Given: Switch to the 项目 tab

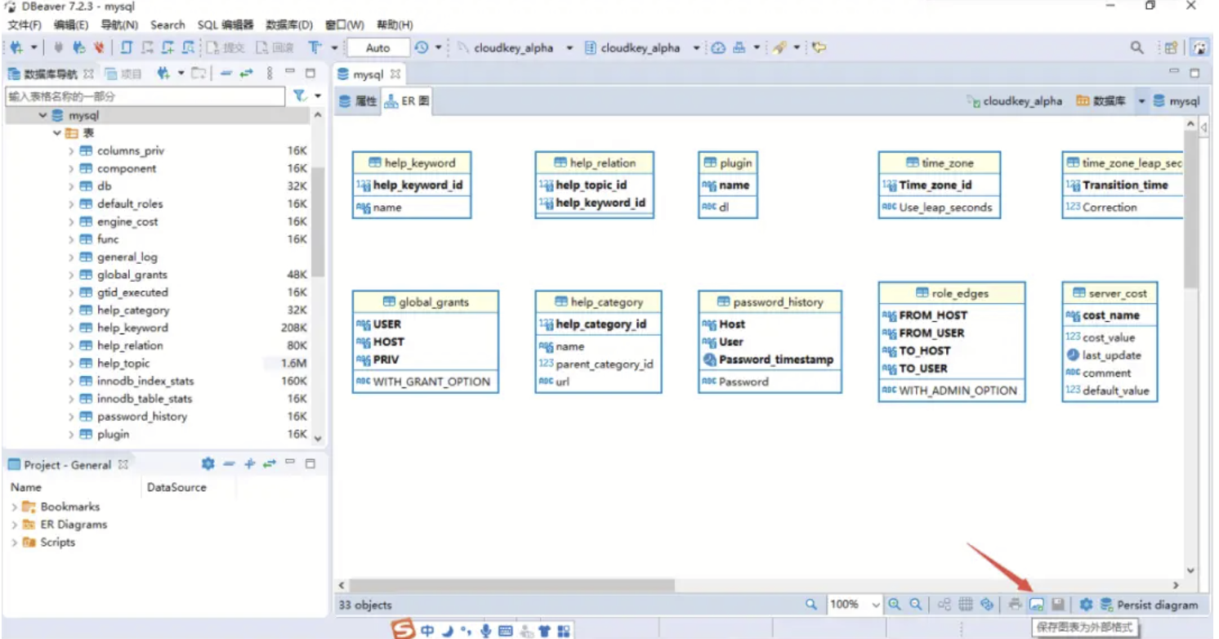Looking at the screenshot, I should 123,74.
